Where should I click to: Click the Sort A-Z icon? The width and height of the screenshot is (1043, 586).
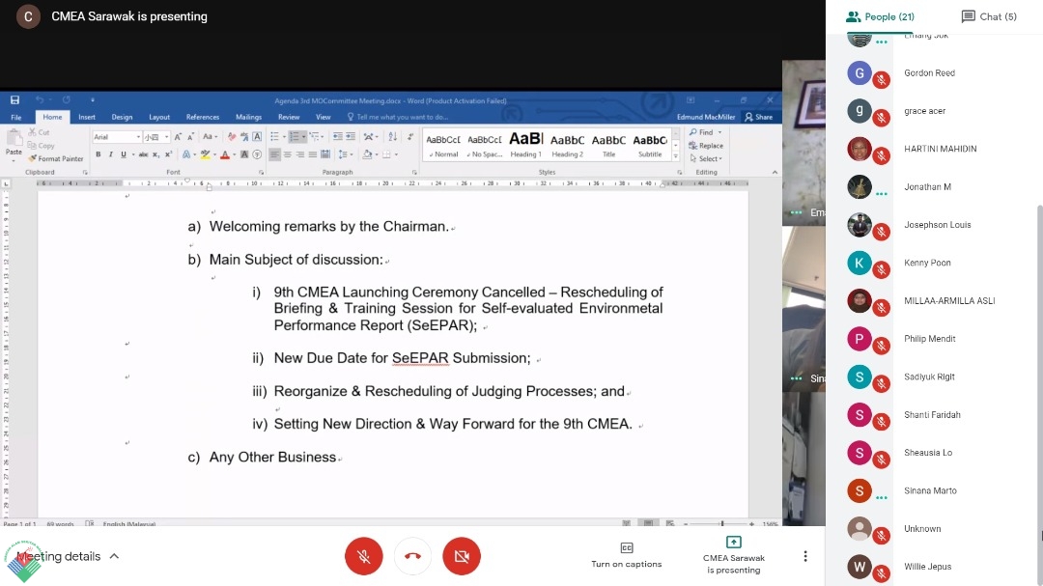pyautogui.click(x=392, y=136)
